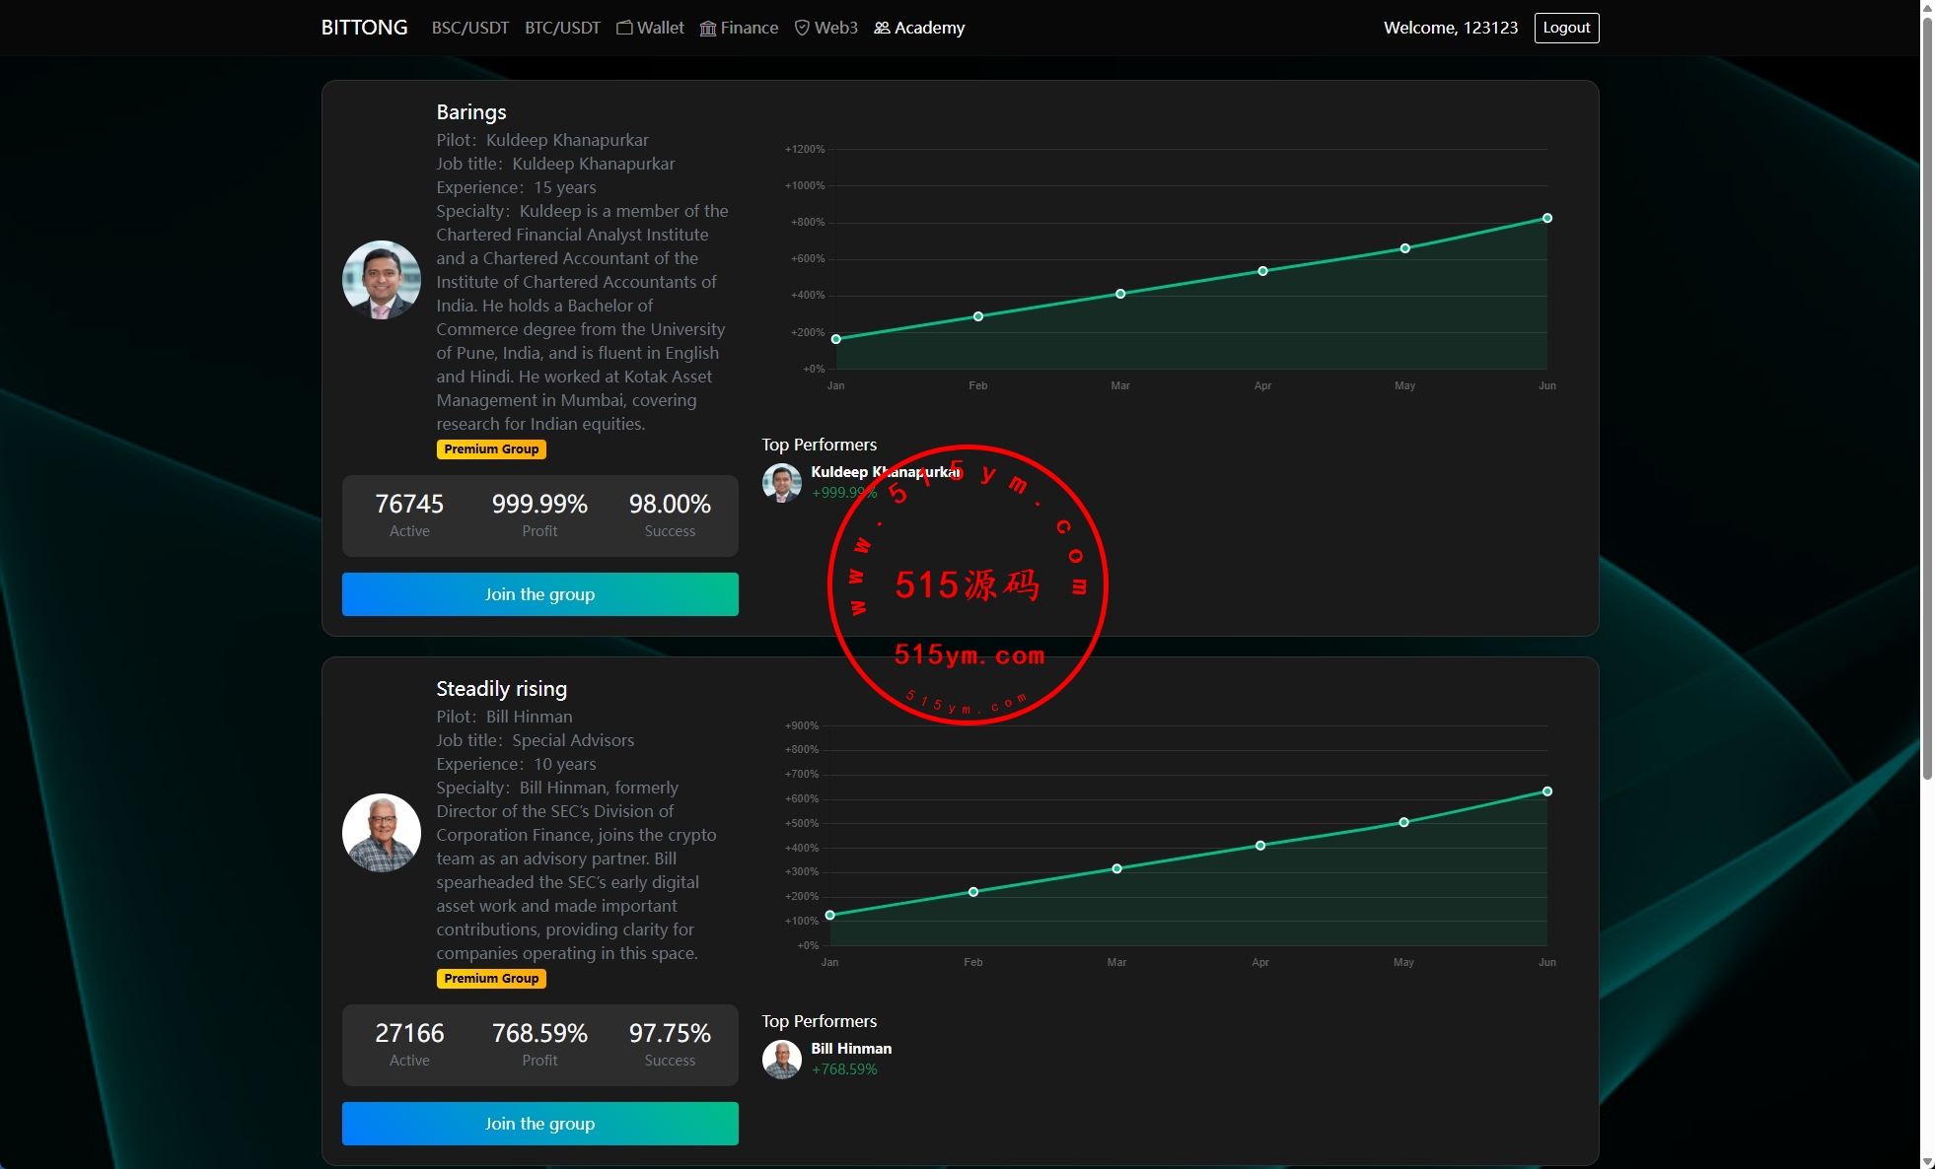
Task: Click the Jan data point on Steadily rising chart
Action: pos(830,915)
